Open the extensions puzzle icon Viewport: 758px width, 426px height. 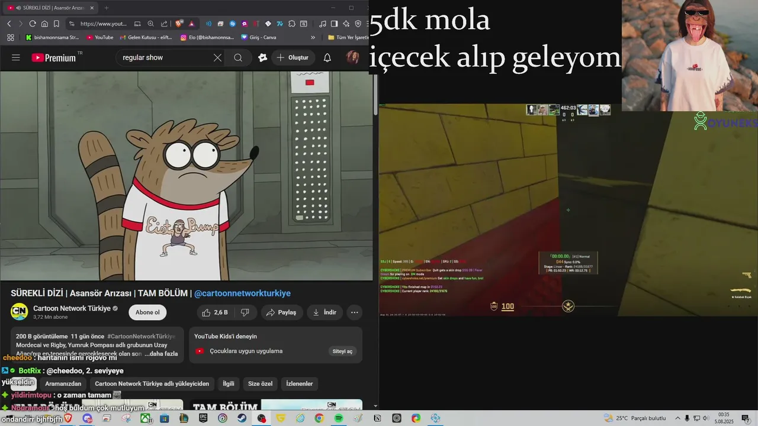292,24
